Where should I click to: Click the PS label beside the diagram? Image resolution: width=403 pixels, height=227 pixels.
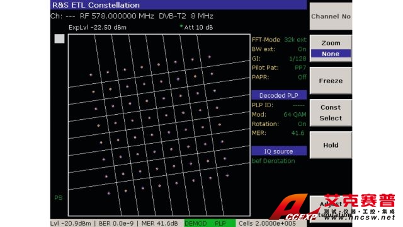pos(59,197)
